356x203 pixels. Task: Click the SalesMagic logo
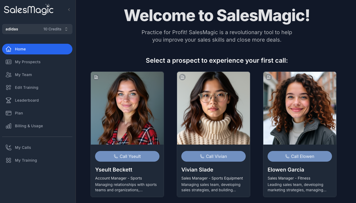pos(29,10)
